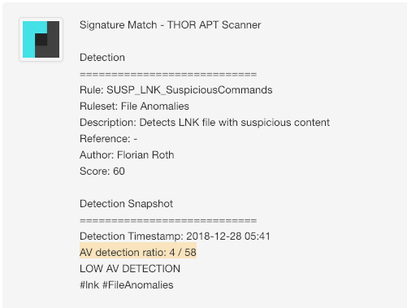Click author name Florian Roth
The image size is (407, 308).
coord(145,155)
